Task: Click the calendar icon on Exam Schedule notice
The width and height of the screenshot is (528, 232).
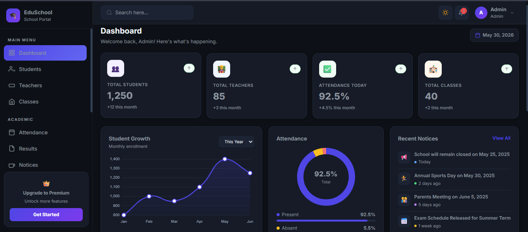Action: pos(404,221)
